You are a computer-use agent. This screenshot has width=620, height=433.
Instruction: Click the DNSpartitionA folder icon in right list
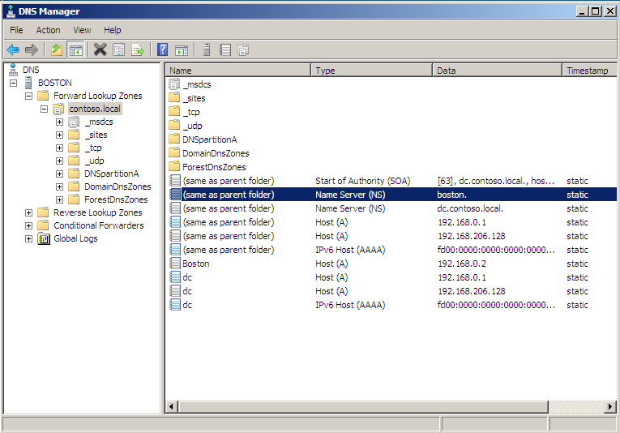point(174,139)
